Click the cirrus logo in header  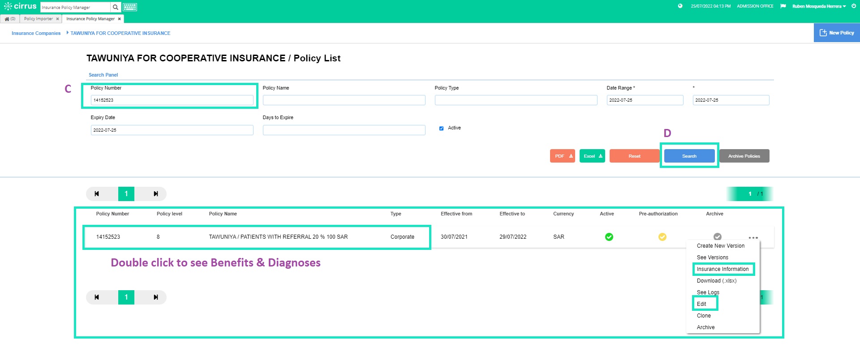coord(20,6)
